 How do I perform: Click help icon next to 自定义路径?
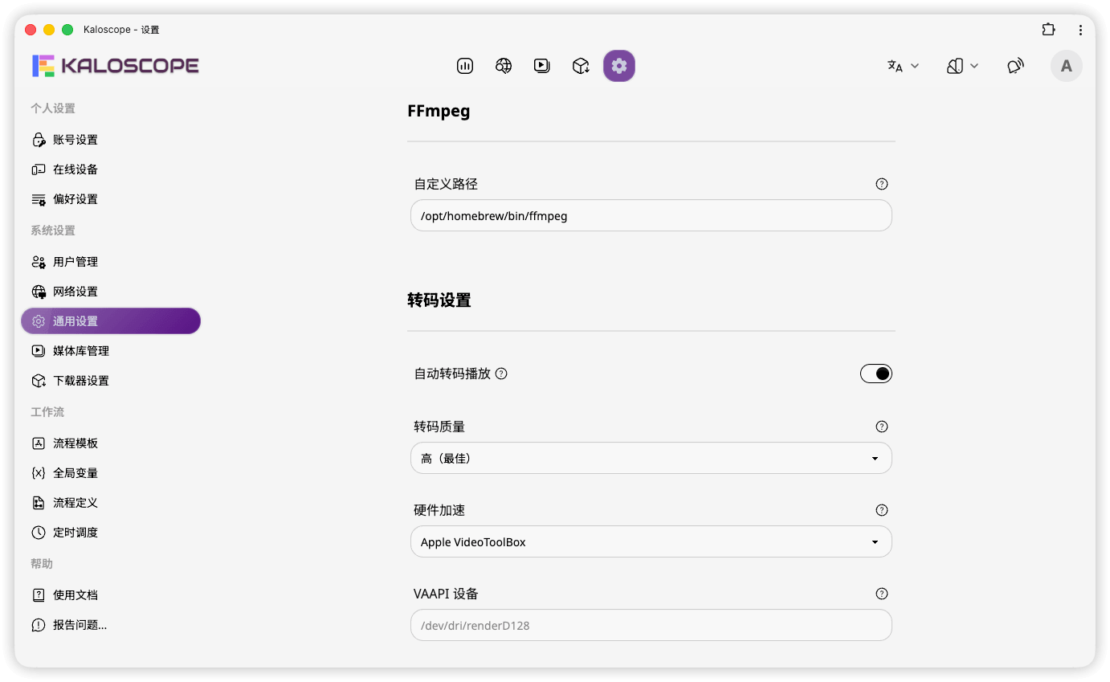click(x=882, y=184)
